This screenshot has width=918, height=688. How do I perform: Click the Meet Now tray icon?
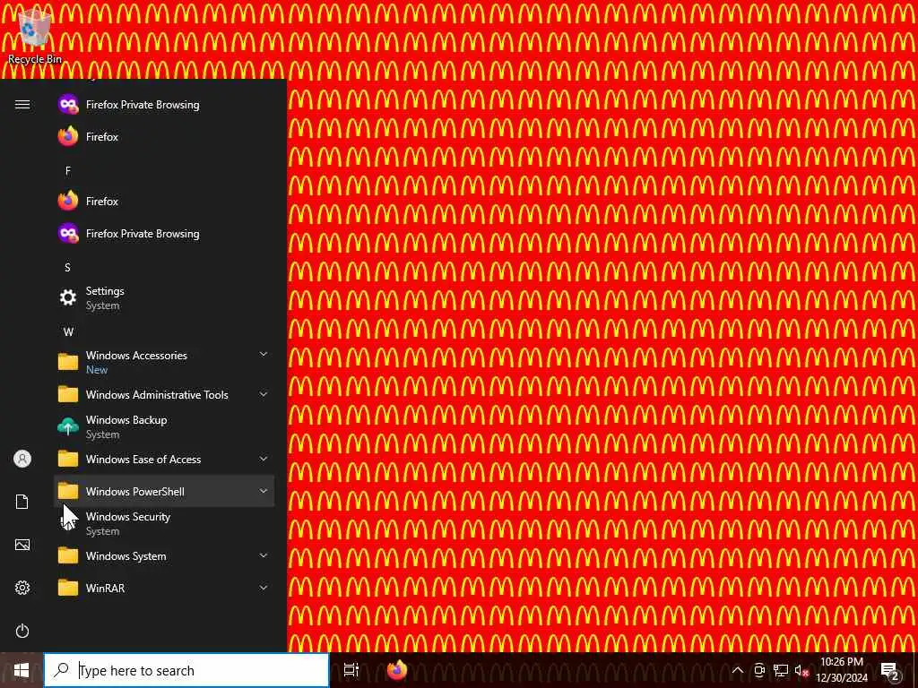point(759,670)
